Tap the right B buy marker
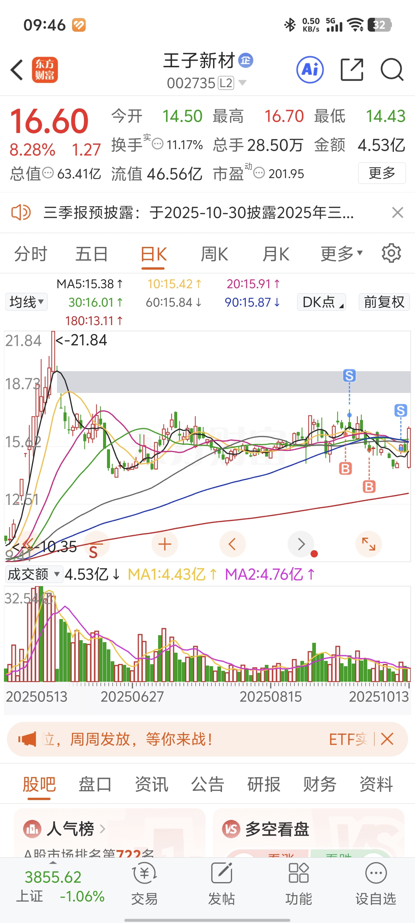 369,487
